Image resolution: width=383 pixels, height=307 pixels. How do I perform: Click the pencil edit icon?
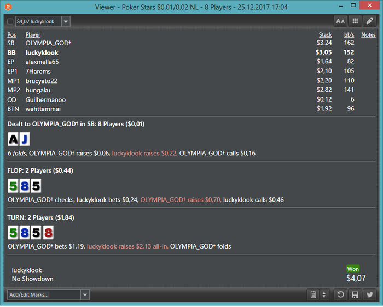point(369,21)
